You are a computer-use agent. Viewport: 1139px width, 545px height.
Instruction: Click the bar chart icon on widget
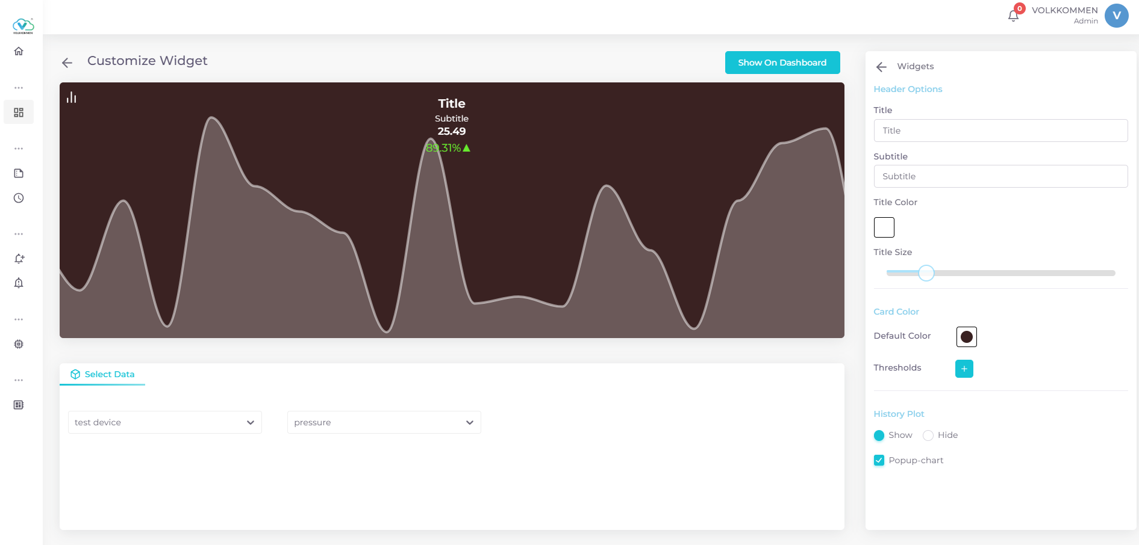pyautogui.click(x=72, y=97)
